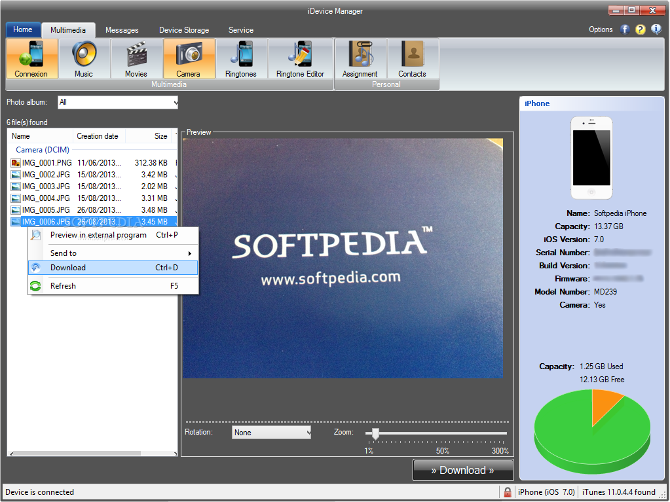
Task: Click the IMG_0002.JPG file icon
Action: pos(16,175)
